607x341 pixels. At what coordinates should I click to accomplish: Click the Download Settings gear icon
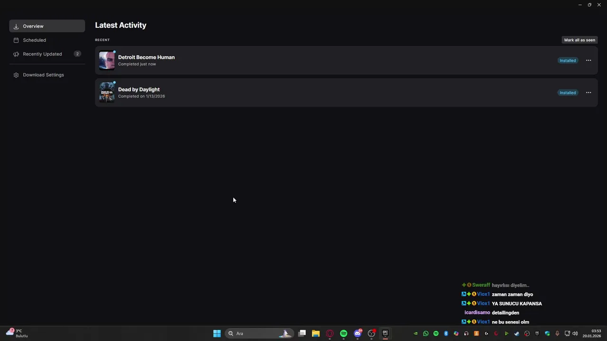pos(16,75)
